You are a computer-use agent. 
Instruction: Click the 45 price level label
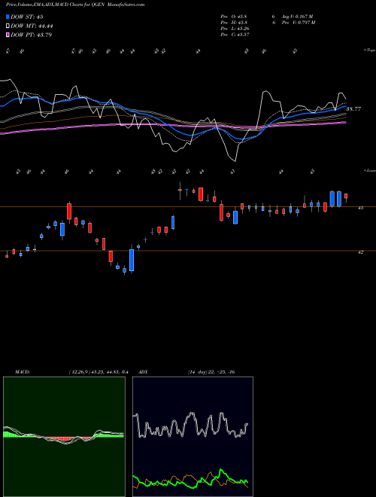[360, 208]
